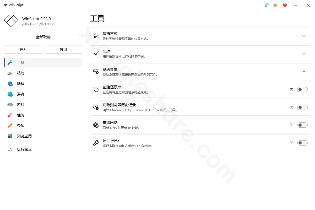Click the globe-refresh icon in 重置网络 row
Screen dimensions: 315x210
pyautogui.click(x=96, y=125)
